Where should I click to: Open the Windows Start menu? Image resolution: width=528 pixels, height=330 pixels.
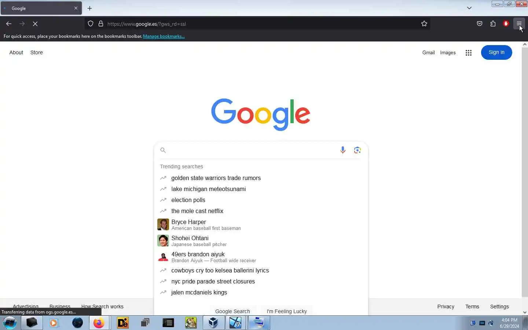coord(10,323)
